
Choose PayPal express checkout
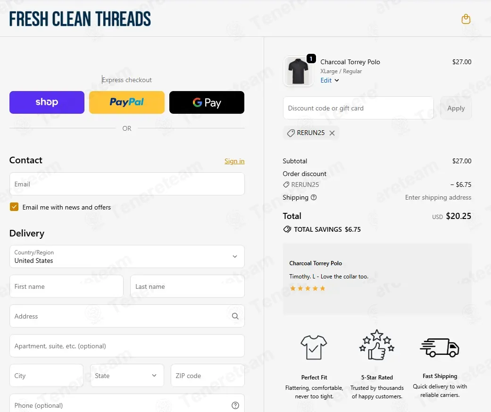[127, 102]
